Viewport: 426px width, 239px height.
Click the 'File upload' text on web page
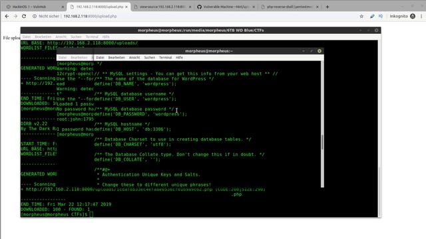click(x=12, y=38)
